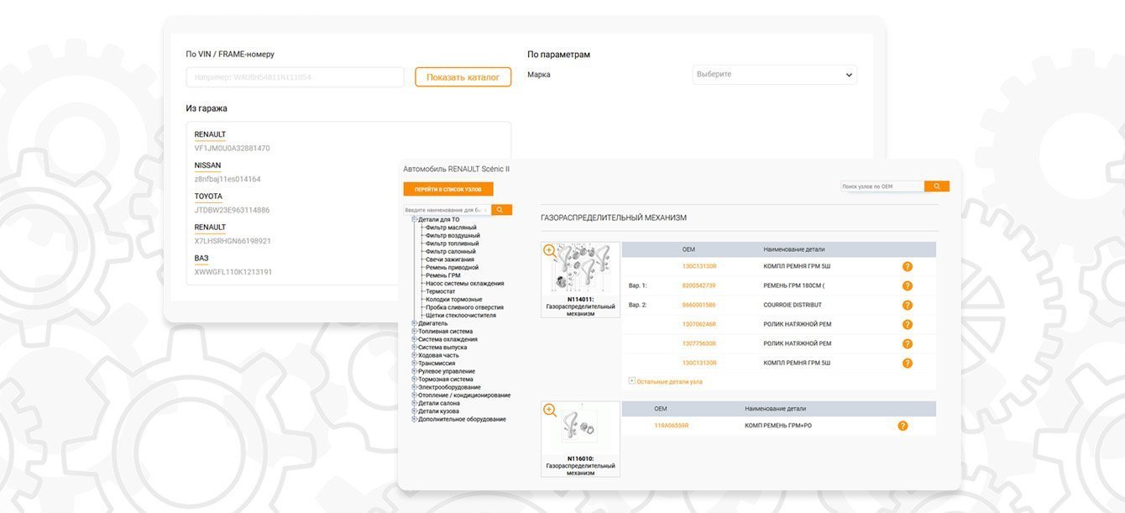Expand the 'Тормозная система' tree node
Screen dimensions: 1125x513
tap(415, 379)
